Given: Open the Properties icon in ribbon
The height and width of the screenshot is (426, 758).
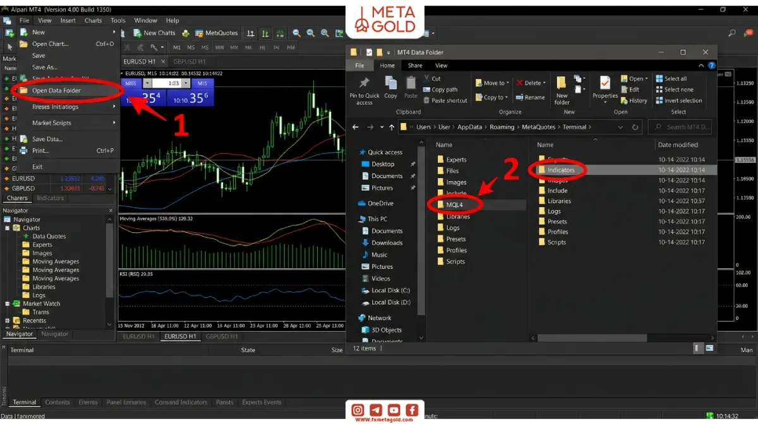Looking at the screenshot, I should (x=605, y=89).
